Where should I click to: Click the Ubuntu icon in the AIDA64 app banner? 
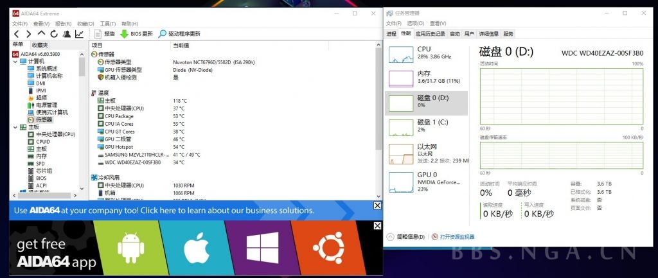pyautogui.click(x=328, y=247)
